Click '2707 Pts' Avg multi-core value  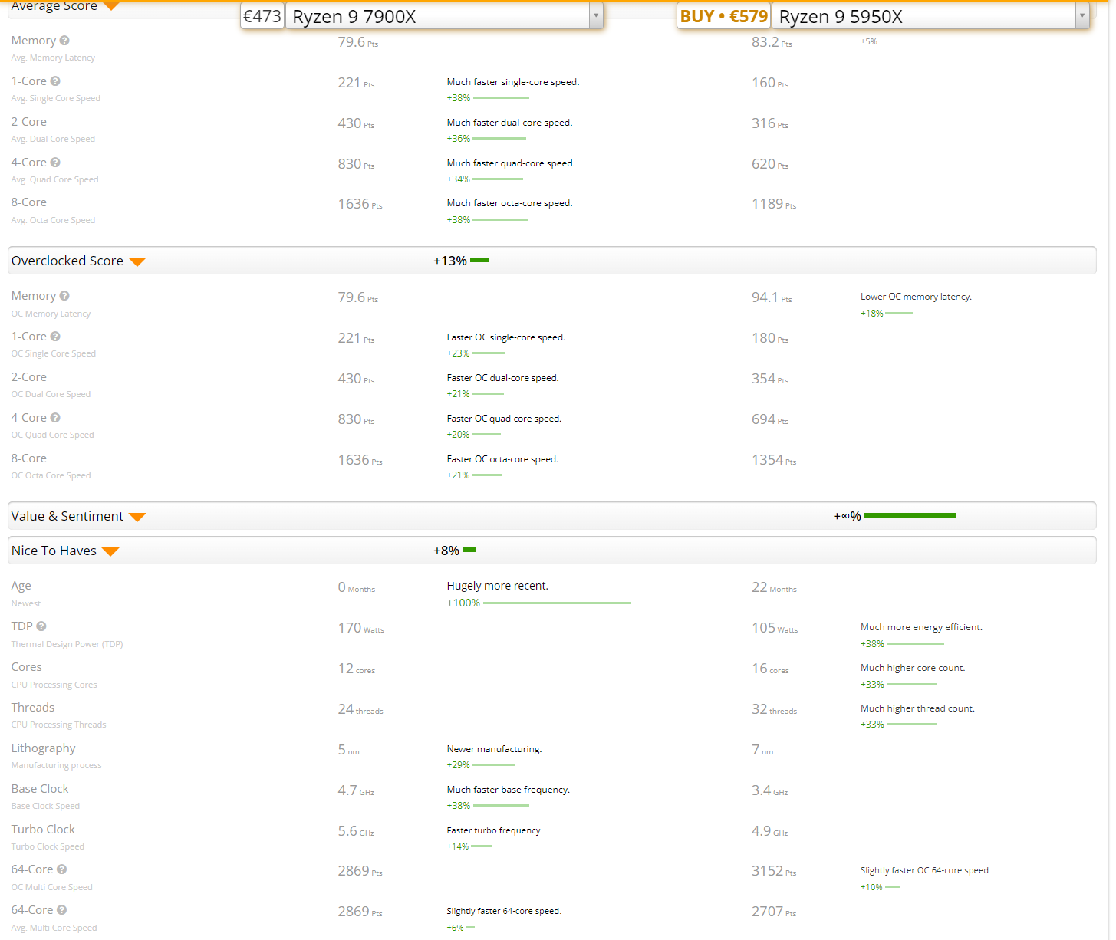pos(774,912)
